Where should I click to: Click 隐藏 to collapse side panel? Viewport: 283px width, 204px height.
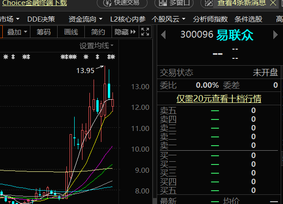click(x=125, y=32)
